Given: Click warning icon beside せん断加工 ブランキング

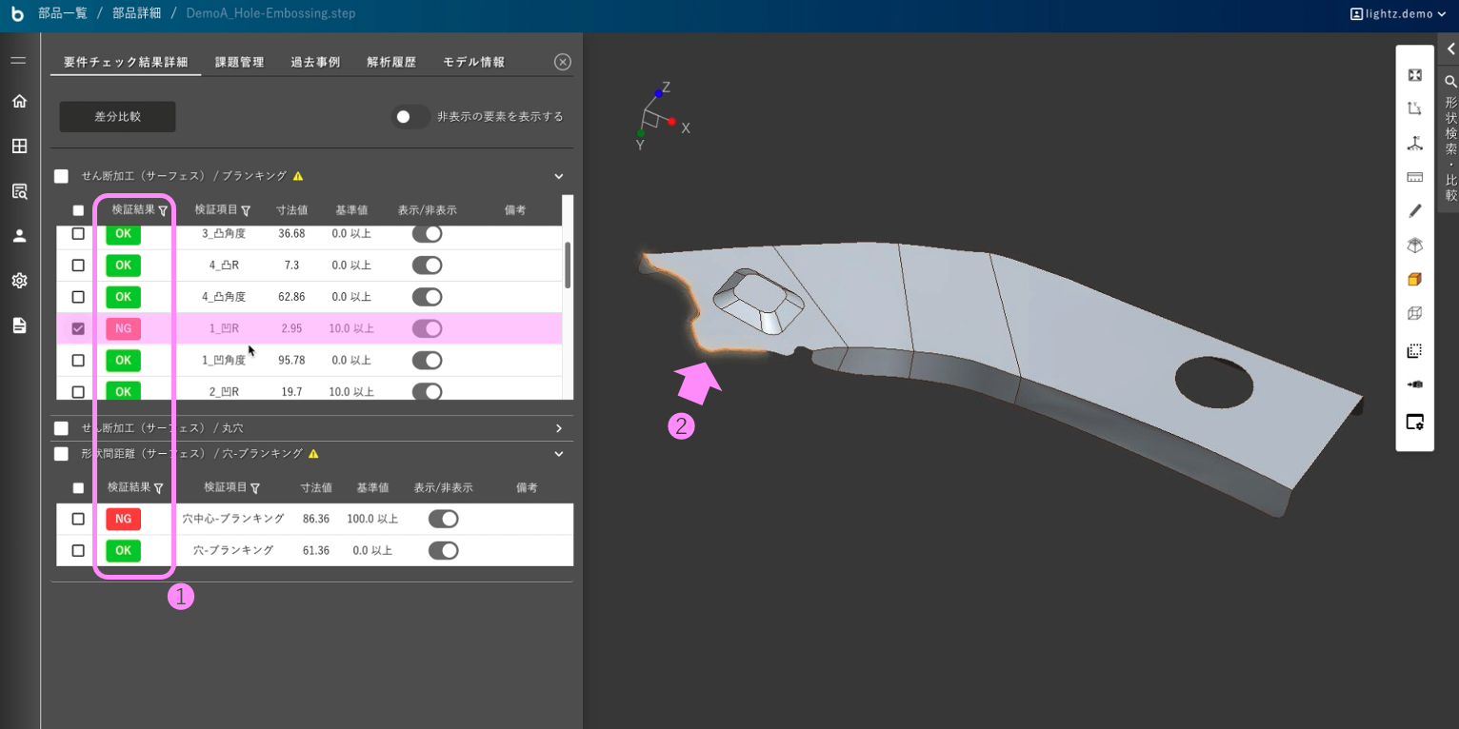Looking at the screenshot, I should coord(298,176).
